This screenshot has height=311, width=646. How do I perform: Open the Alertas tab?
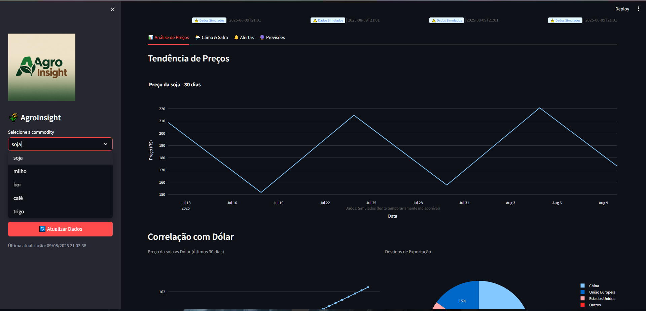tap(244, 38)
